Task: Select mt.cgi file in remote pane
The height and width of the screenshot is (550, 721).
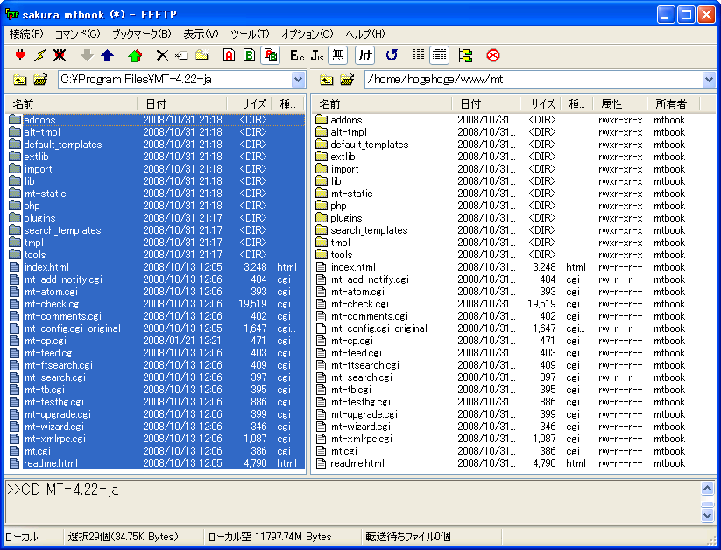Action: click(343, 451)
